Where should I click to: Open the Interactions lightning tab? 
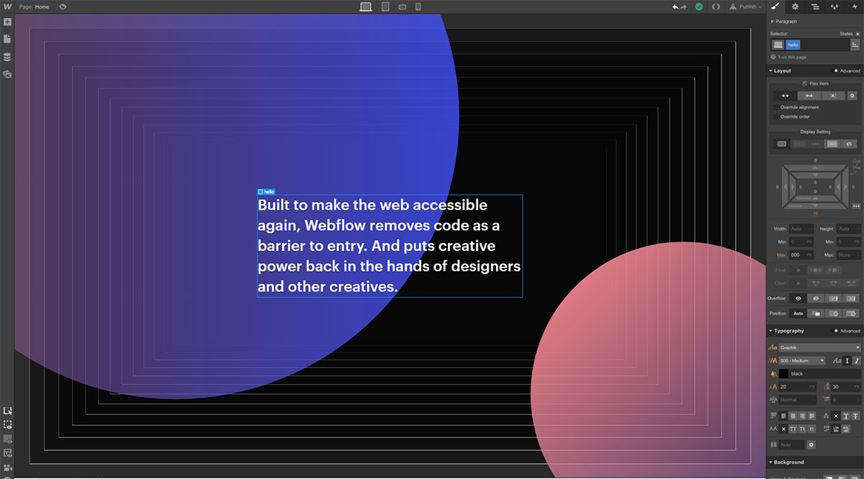pyautogui.click(x=854, y=6)
